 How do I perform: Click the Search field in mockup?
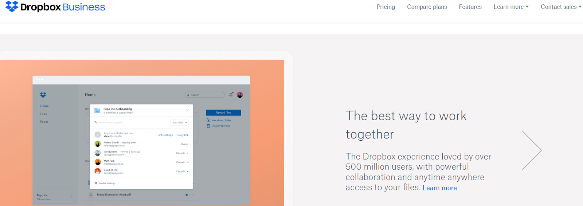point(205,95)
